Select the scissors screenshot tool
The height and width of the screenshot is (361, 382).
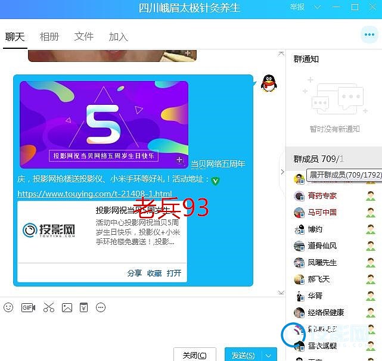tap(48, 307)
